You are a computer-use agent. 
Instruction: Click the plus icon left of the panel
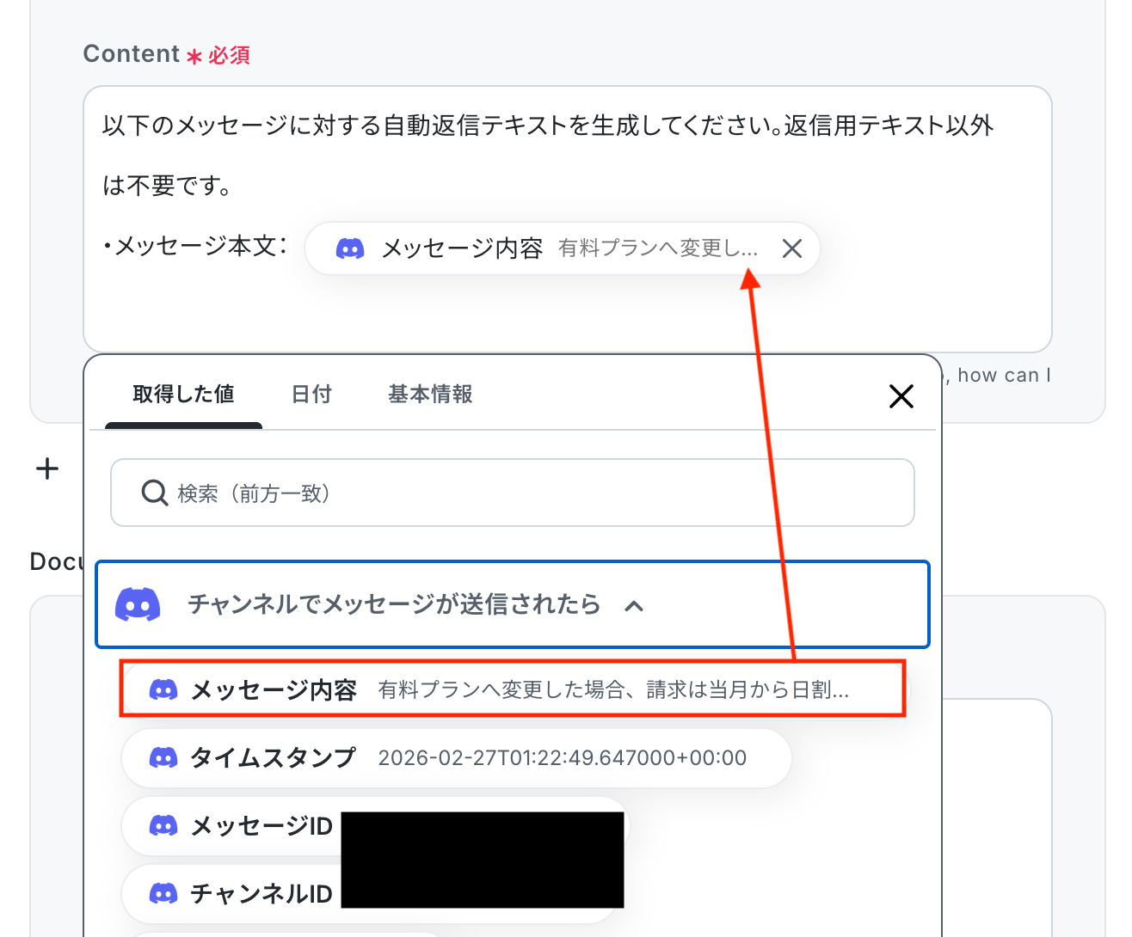47,468
